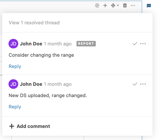
Task: Resolve the "Consider changing the range" comment
Action: [x=135, y=44]
